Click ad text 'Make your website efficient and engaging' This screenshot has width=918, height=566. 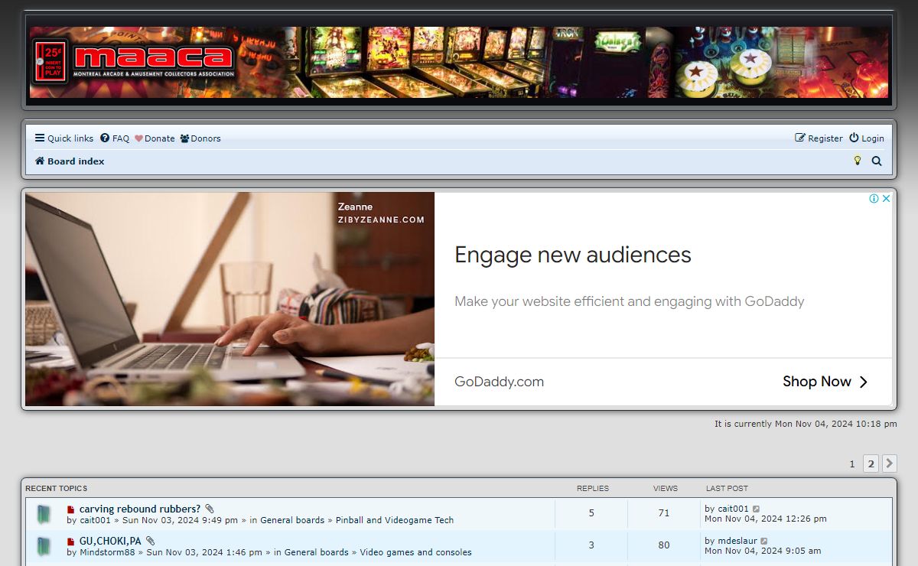coord(630,301)
